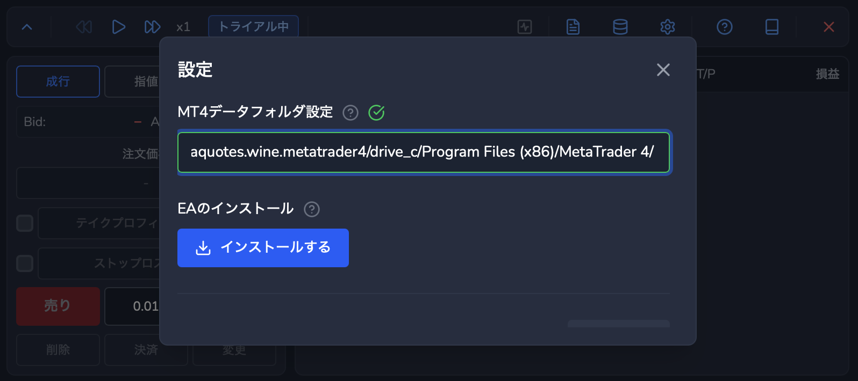Close the 設定 settings dialog
Viewport: 858px width, 381px height.
663,70
